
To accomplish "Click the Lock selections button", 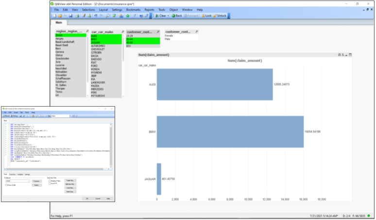I will (206, 16).
